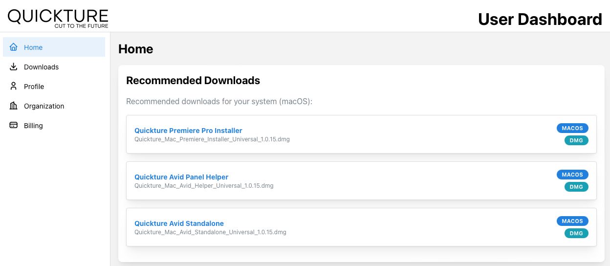This screenshot has height=266, width=610.
Task: Click DMG badge on Avid Panel Helper
Action: 576,187
